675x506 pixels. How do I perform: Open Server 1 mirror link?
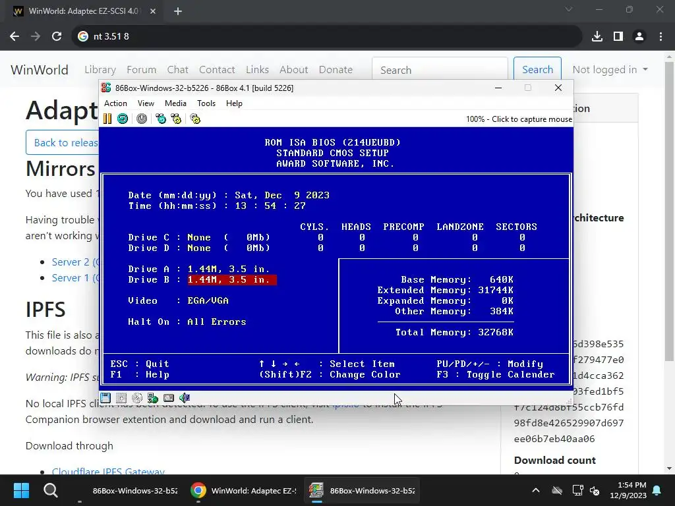point(75,278)
